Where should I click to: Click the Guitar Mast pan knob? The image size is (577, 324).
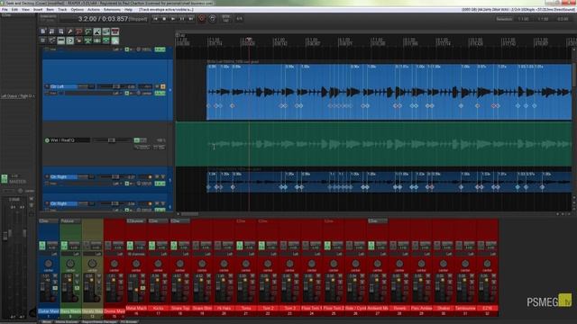(x=48, y=264)
